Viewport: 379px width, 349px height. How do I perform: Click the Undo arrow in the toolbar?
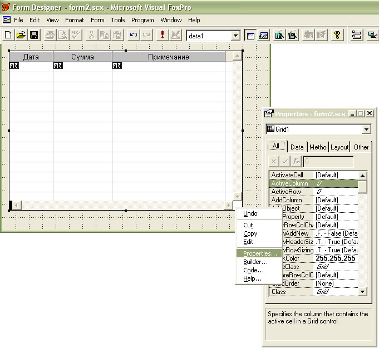coord(134,36)
